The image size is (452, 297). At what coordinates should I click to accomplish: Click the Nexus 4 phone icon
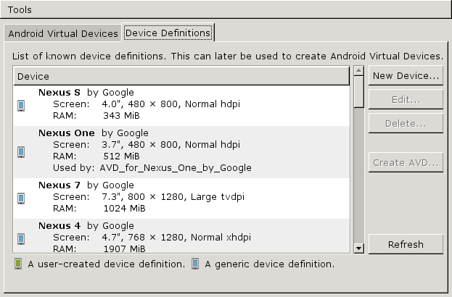pos(21,239)
